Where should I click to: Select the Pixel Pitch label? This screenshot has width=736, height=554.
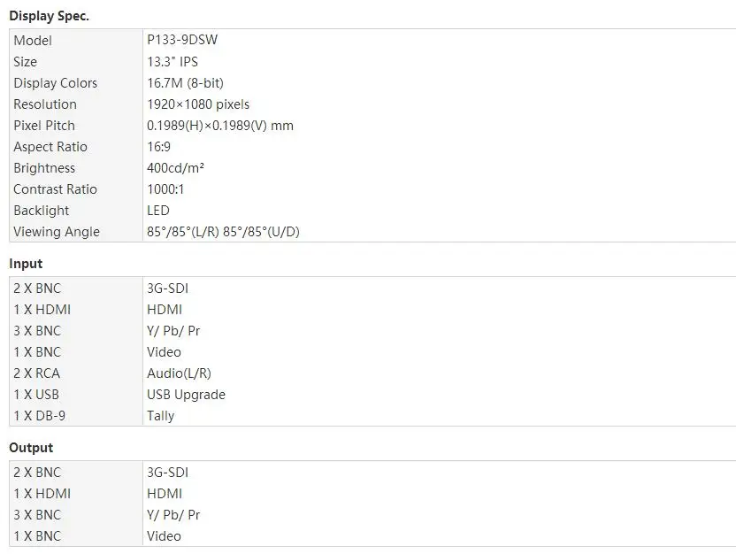[44, 126]
